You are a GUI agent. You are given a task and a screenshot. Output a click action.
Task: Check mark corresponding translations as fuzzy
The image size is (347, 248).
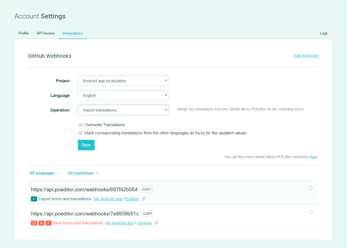pyautogui.click(x=81, y=133)
